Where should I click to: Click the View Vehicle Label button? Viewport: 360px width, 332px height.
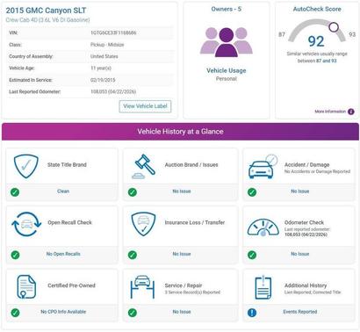click(x=145, y=106)
